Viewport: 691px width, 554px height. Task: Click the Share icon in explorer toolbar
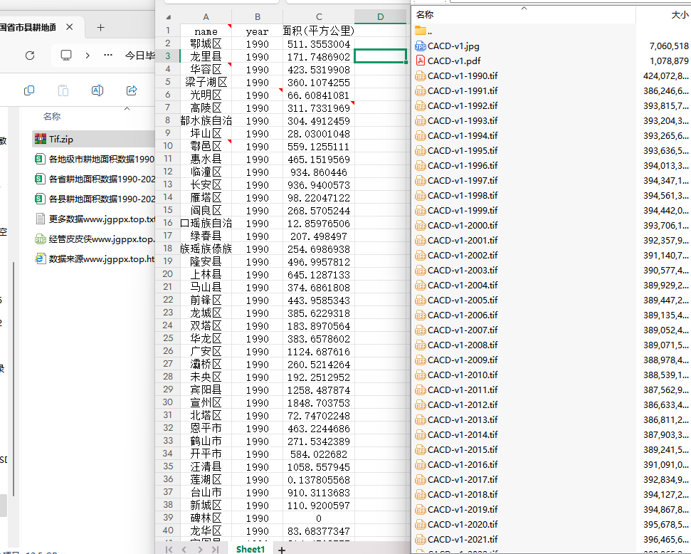[132, 90]
